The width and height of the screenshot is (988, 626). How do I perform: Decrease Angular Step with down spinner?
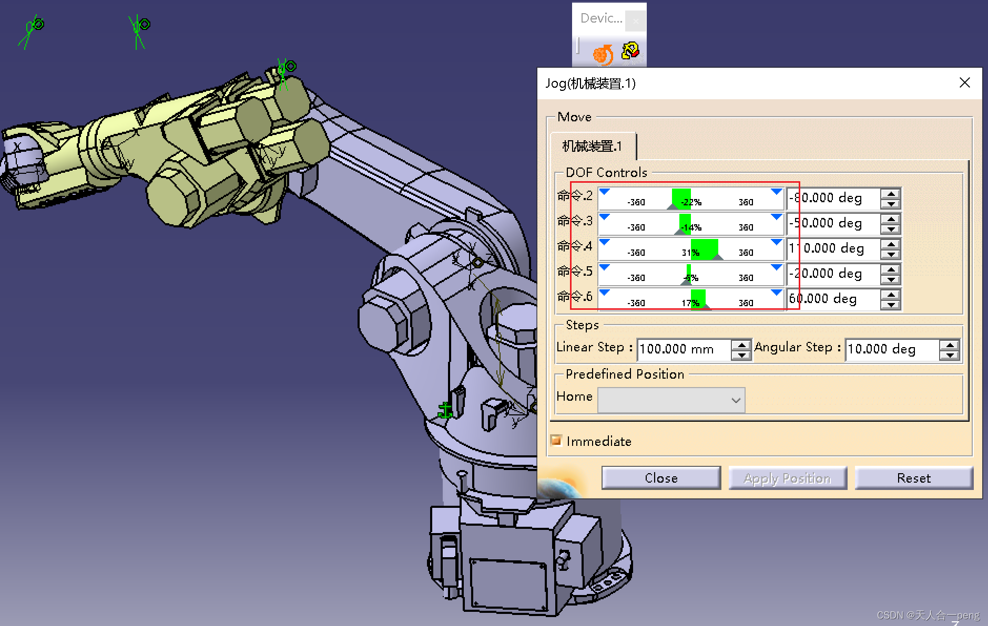[950, 356]
